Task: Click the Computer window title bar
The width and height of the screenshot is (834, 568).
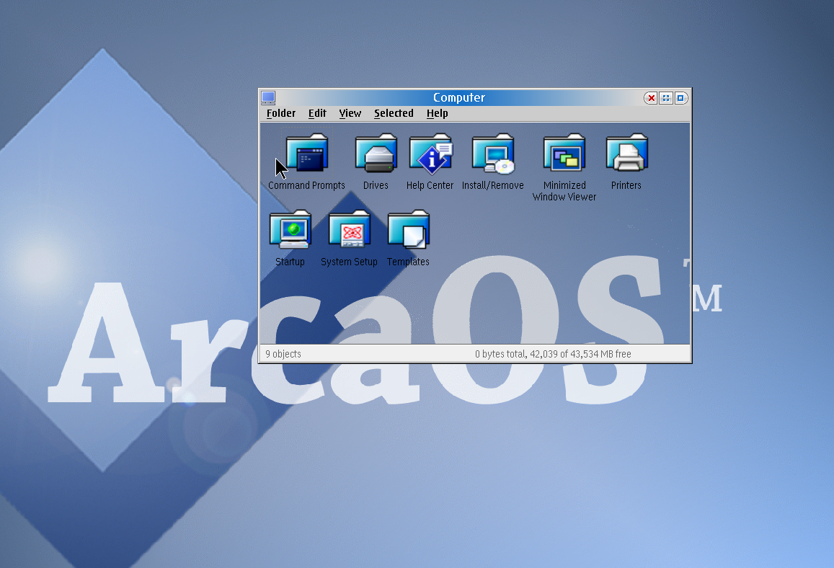Action: 459,97
